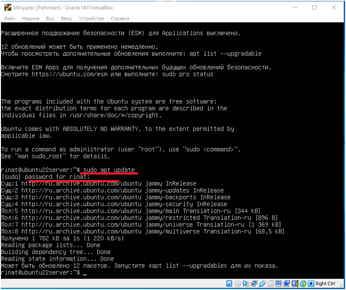Click the shared folders status icon
Image resolution: width=346 pixels, height=290 pixels.
pos(270,283)
